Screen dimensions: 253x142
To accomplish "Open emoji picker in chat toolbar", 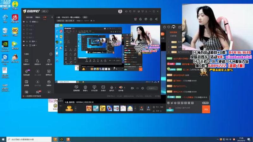I will tap(169, 103).
